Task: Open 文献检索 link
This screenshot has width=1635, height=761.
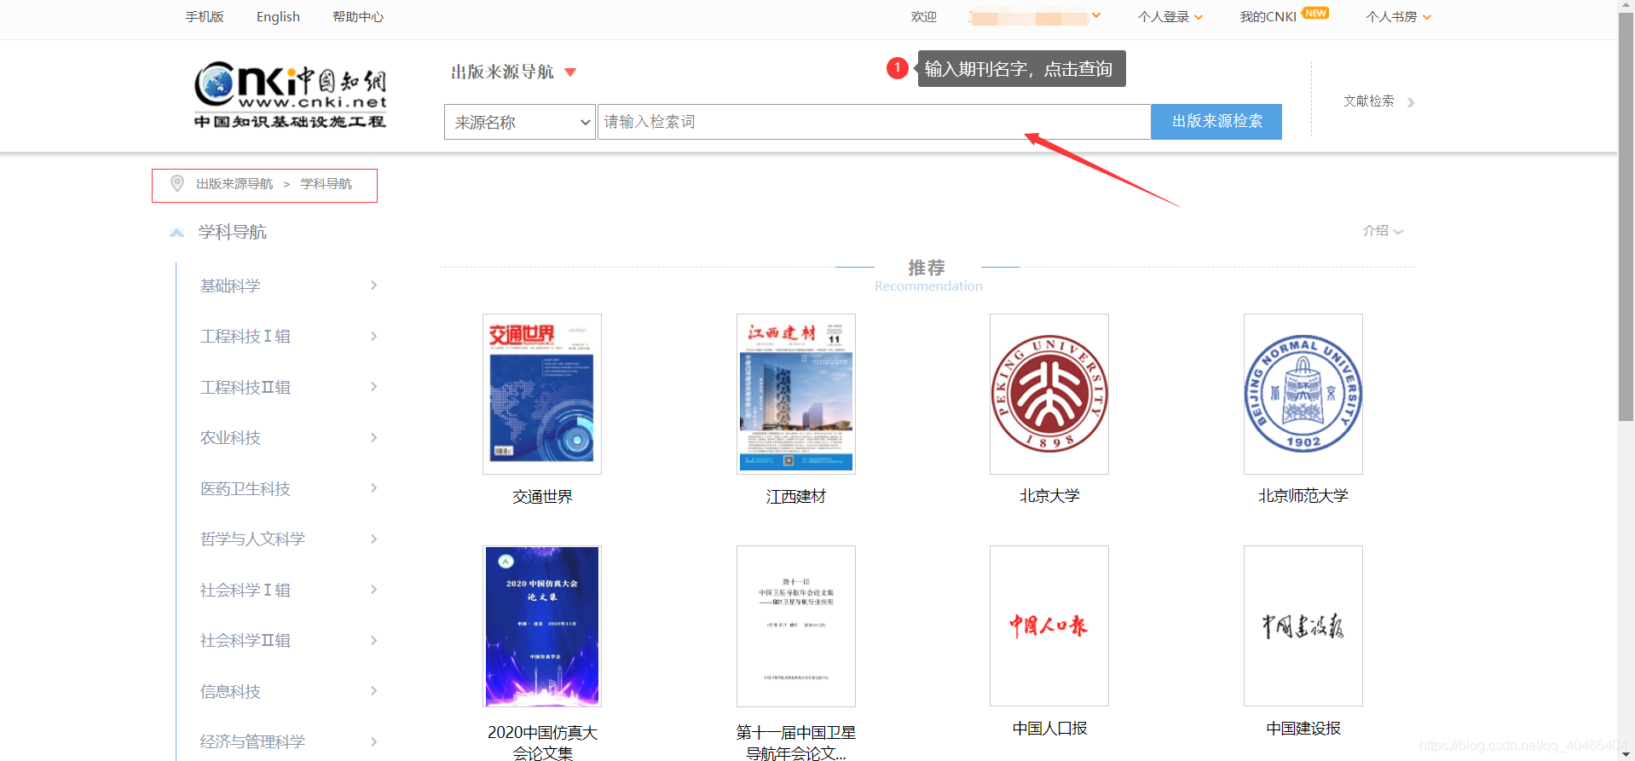Action: coord(1368,101)
